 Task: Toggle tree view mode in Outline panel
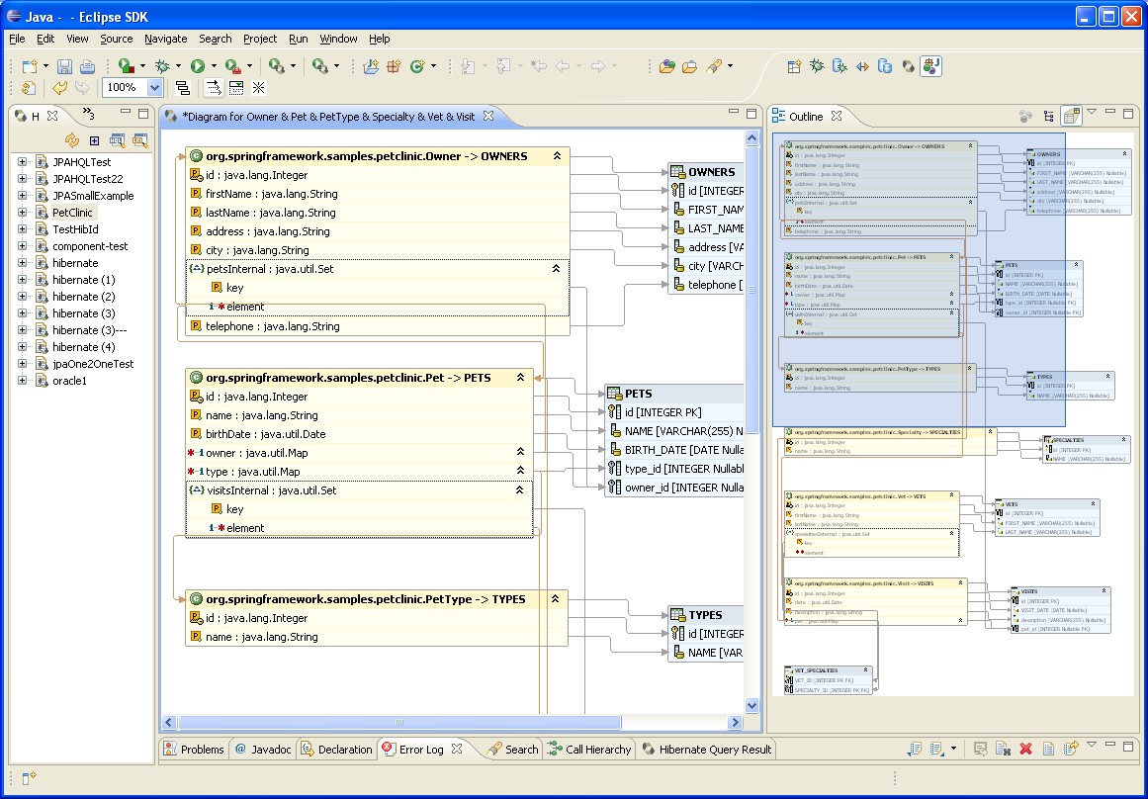1049,117
